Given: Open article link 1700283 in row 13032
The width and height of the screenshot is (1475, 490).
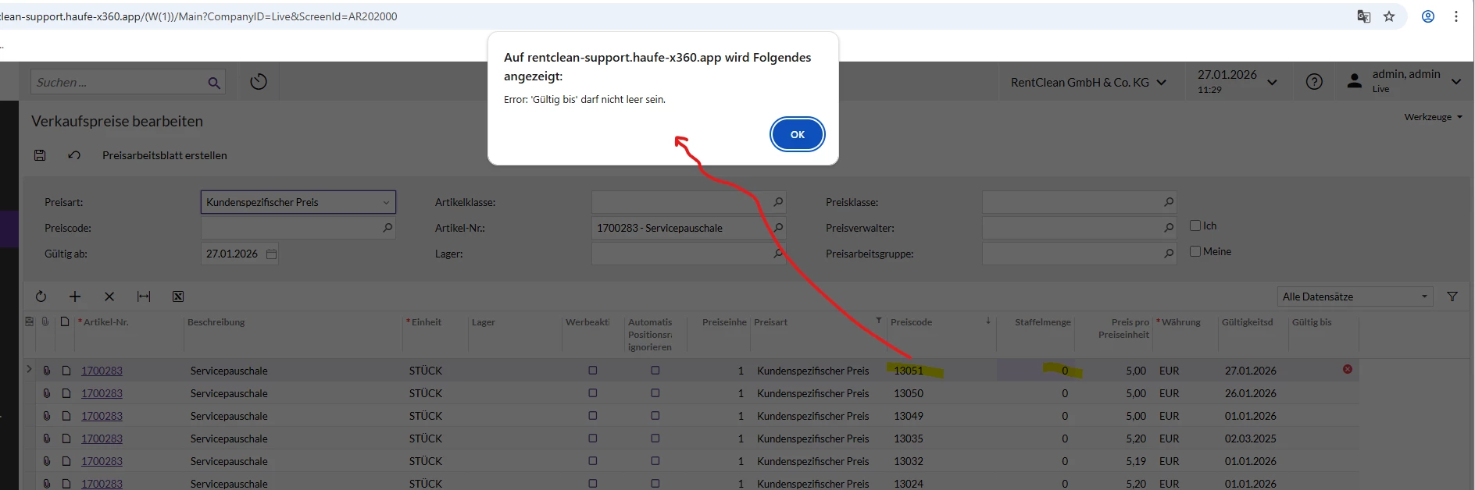Looking at the screenshot, I should click(x=102, y=461).
